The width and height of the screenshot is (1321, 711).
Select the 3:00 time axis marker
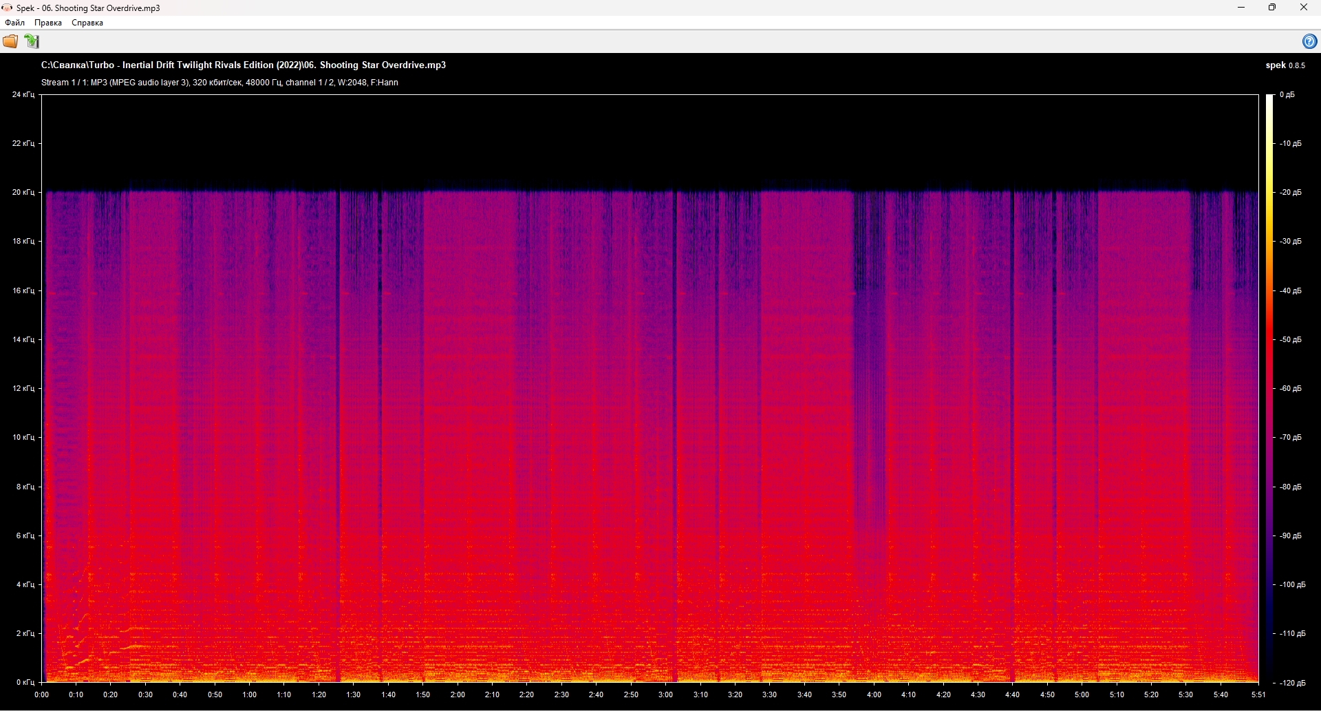[665, 694]
